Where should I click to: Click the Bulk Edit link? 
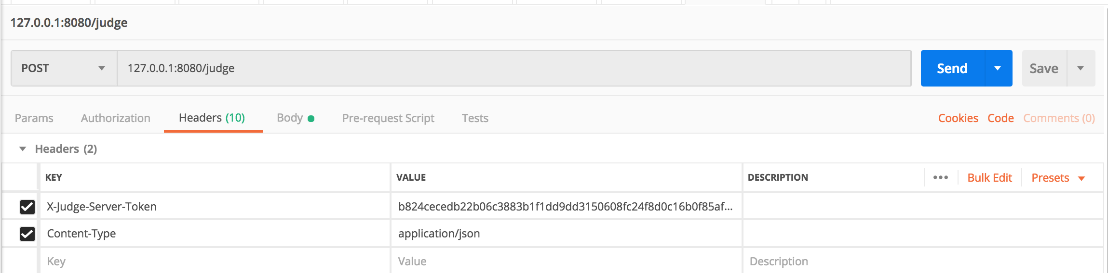point(989,178)
